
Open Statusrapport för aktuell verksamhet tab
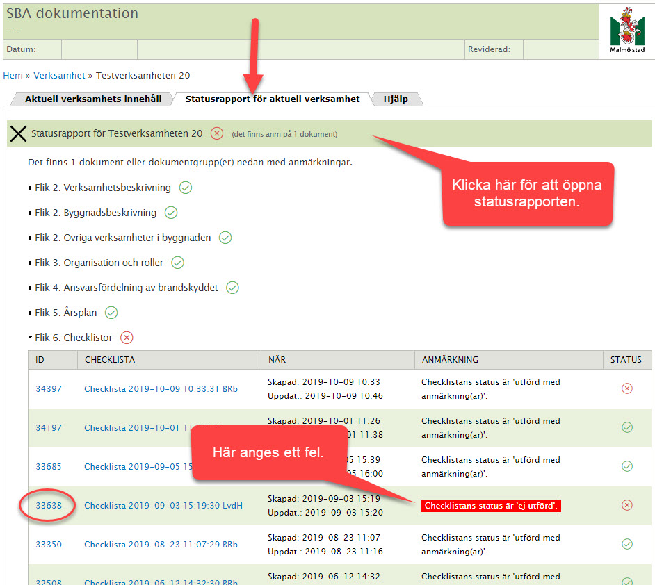point(273,99)
